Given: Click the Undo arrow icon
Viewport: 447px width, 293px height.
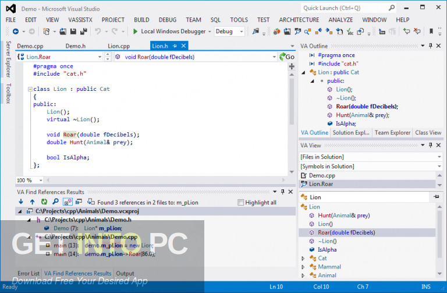Looking at the screenshot, I should click(x=98, y=31).
